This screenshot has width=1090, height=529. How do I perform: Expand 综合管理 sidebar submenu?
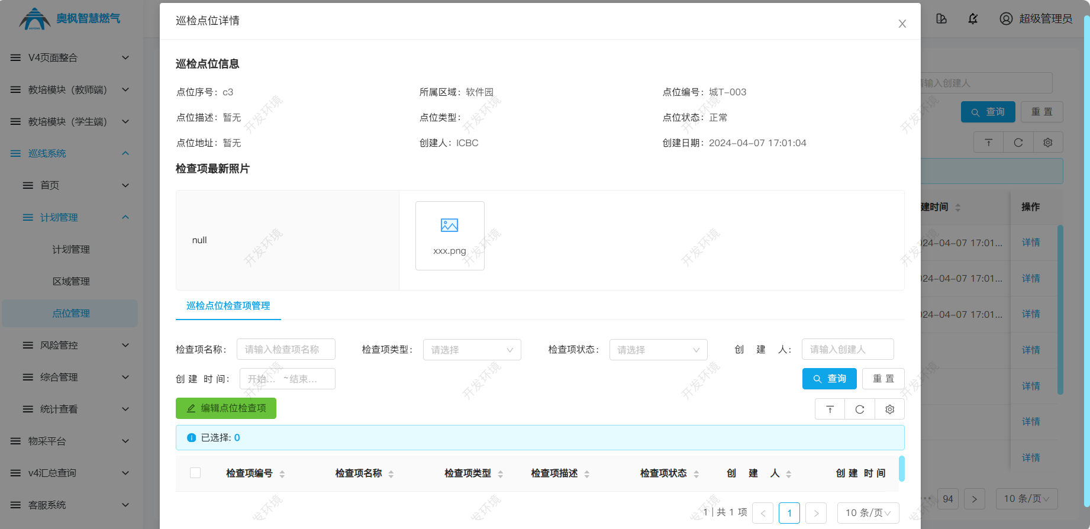(70, 377)
